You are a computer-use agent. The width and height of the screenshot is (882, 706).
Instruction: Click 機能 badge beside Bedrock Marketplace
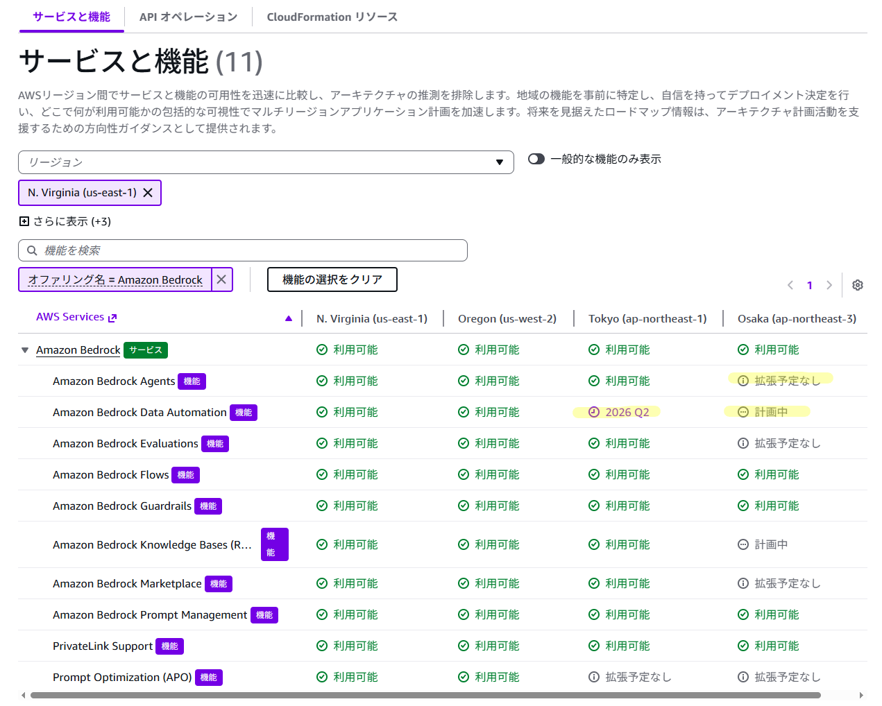(219, 584)
